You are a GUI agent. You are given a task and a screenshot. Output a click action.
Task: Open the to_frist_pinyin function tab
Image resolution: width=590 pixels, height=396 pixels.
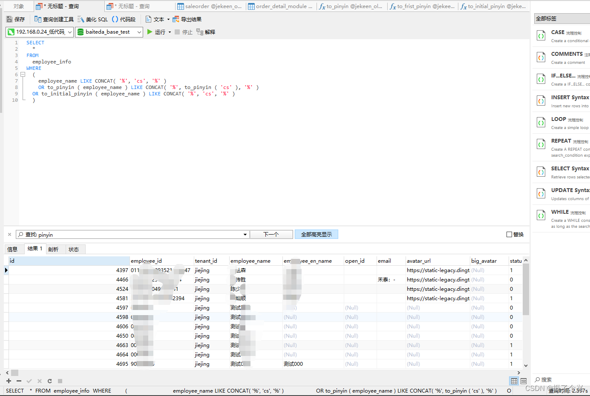pos(422,6)
